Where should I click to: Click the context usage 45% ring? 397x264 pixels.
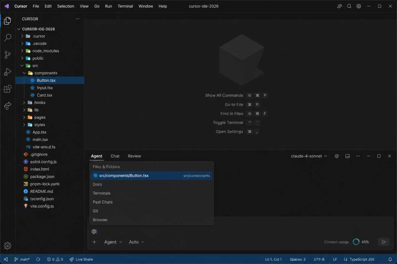[356, 242]
